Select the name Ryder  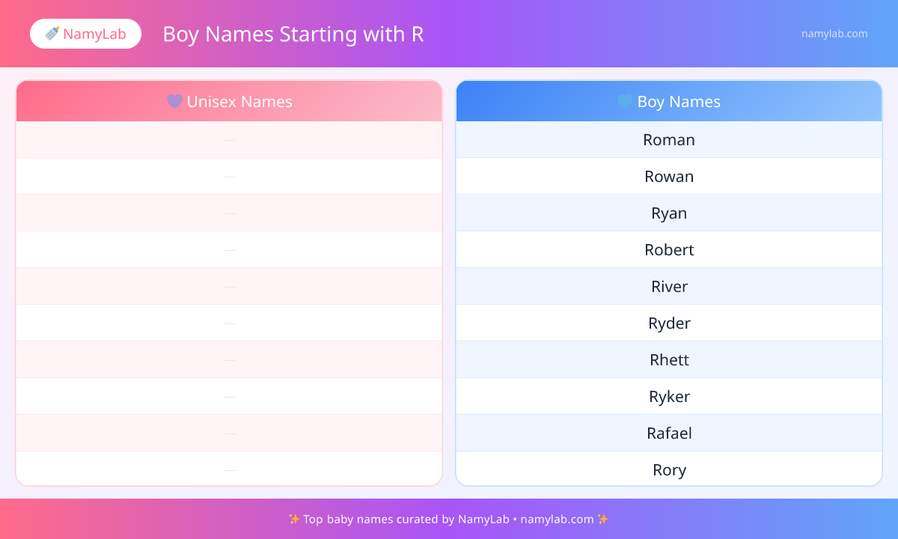click(669, 323)
